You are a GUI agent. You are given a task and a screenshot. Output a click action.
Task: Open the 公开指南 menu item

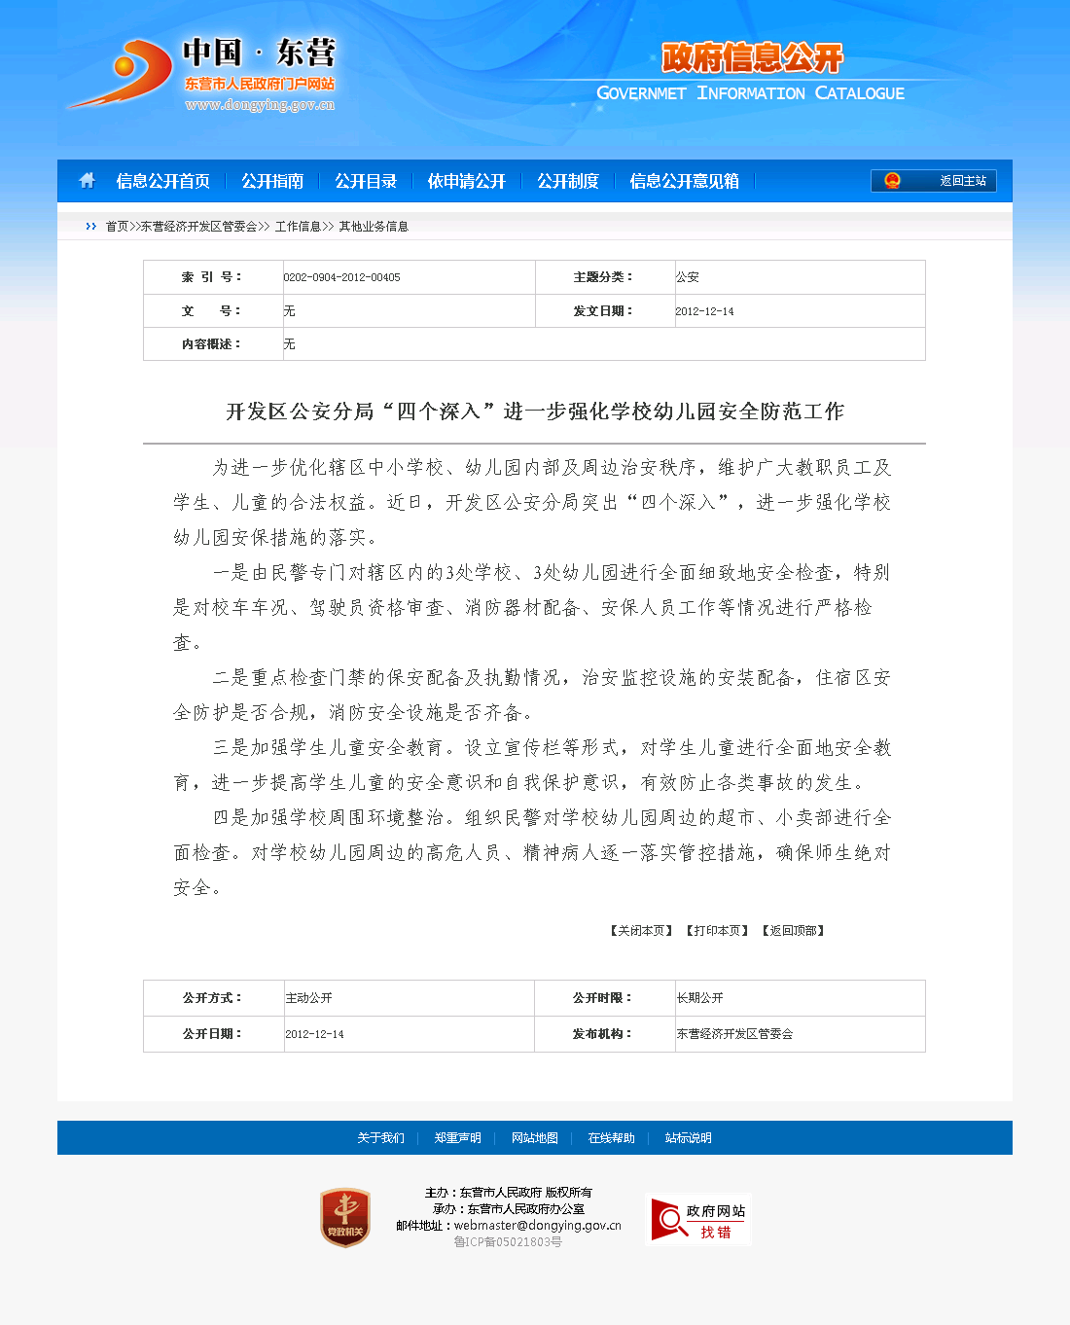point(272,181)
